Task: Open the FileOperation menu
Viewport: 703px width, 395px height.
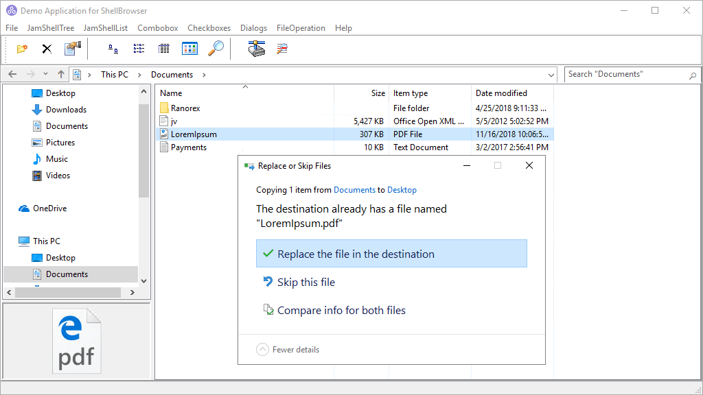Action: (x=301, y=28)
